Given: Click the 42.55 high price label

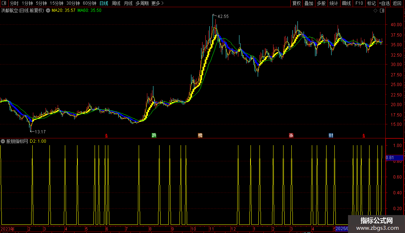Looking at the screenshot, I should pyautogui.click(x=223, y=16).
